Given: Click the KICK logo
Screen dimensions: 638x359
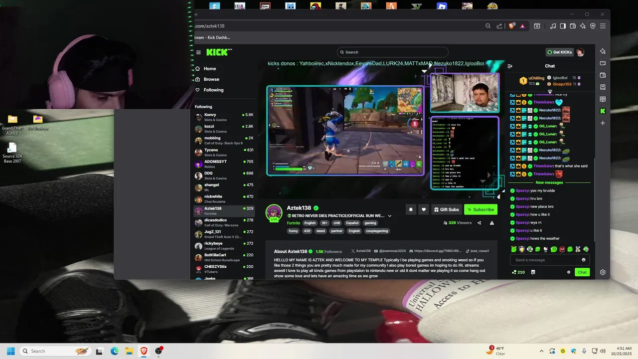Looking at the screenshot, I should (219, 52).
